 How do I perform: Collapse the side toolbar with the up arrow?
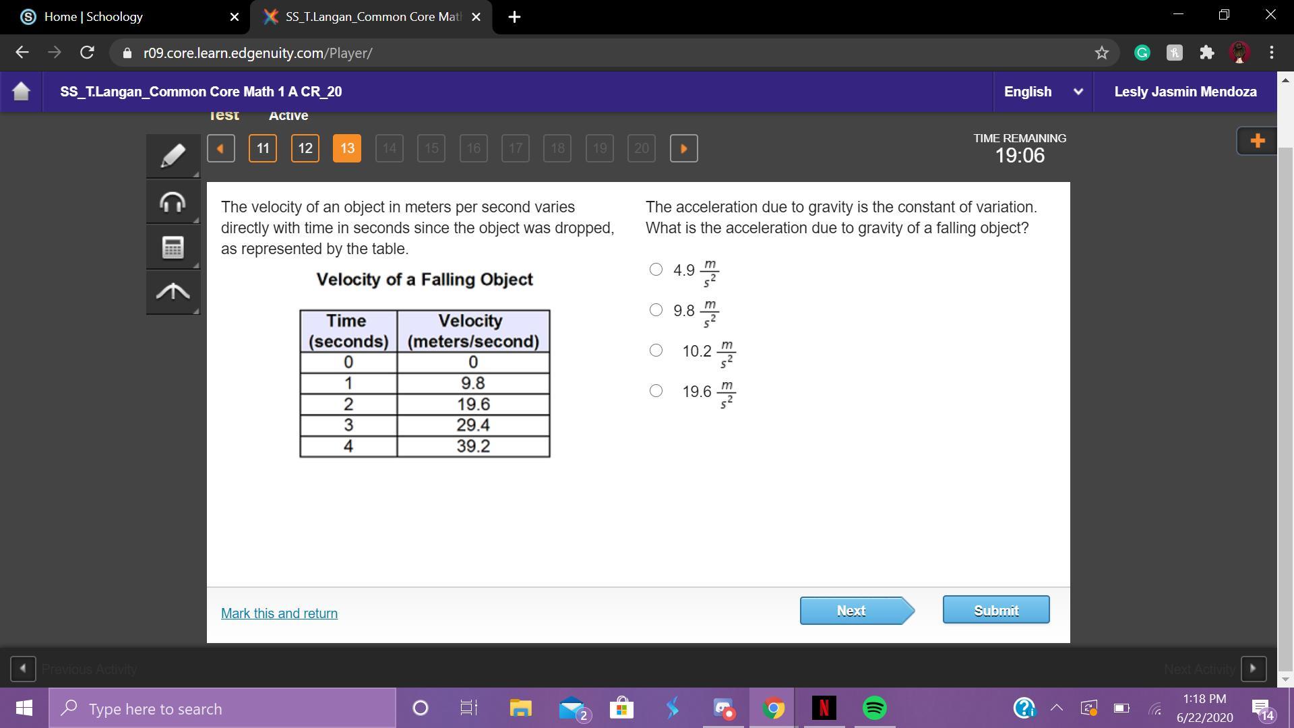tap(173, 292)
